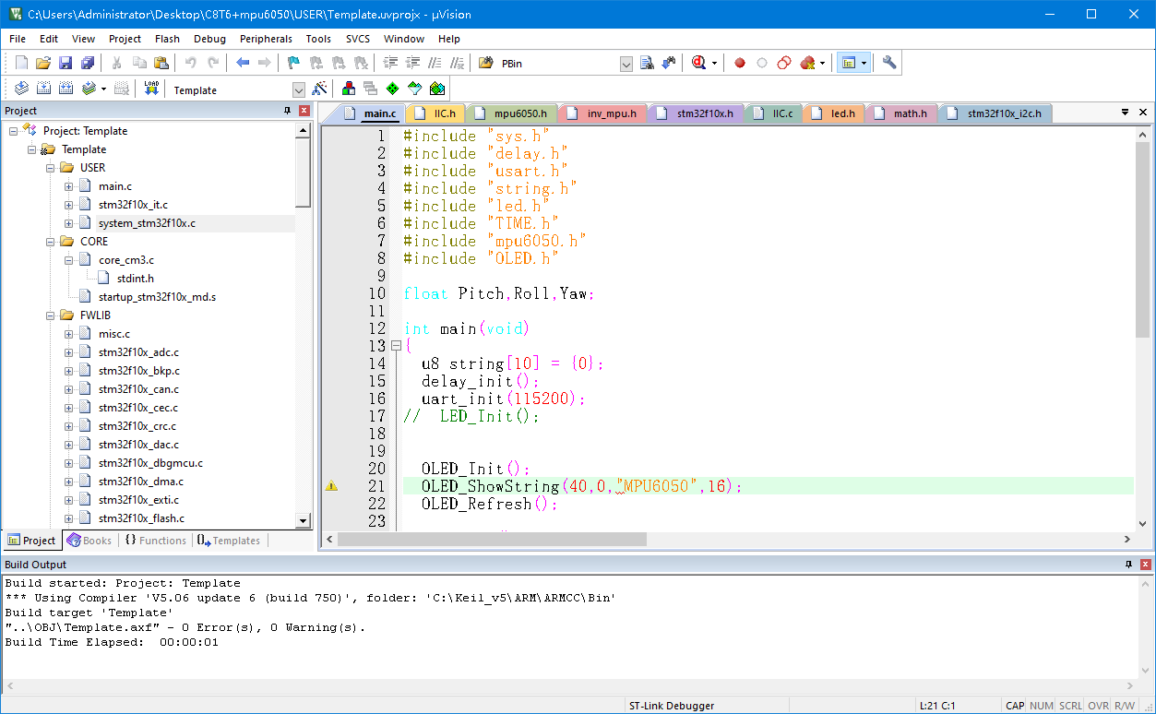Unindent selected lines icon
Screen dimensions: 1156x714
point(412,63)
